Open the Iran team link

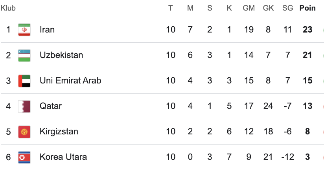(x=47, y=30)
